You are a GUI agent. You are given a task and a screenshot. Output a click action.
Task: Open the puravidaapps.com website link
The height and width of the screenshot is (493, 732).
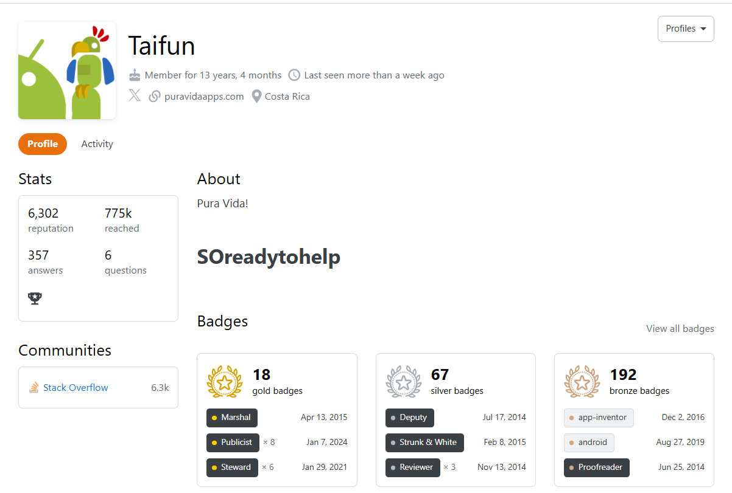click(204, 96)
